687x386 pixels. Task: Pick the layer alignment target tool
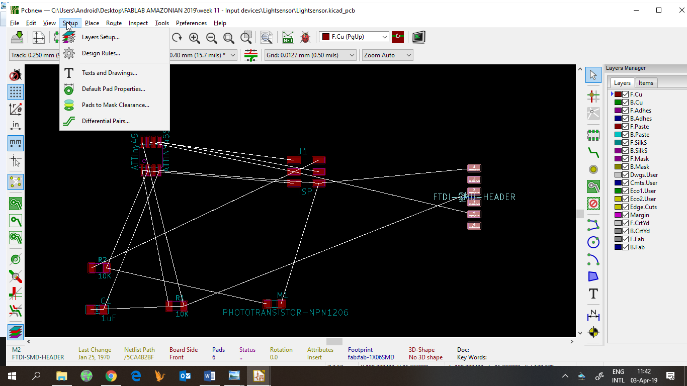pos(593,332)
